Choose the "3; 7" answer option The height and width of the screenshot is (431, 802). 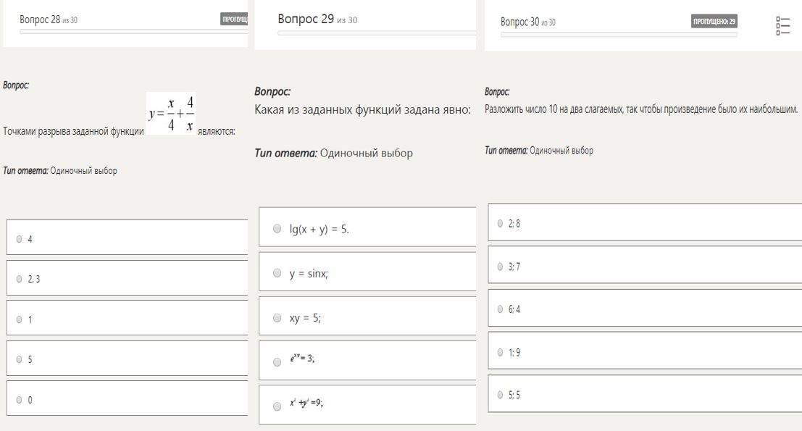501,266
